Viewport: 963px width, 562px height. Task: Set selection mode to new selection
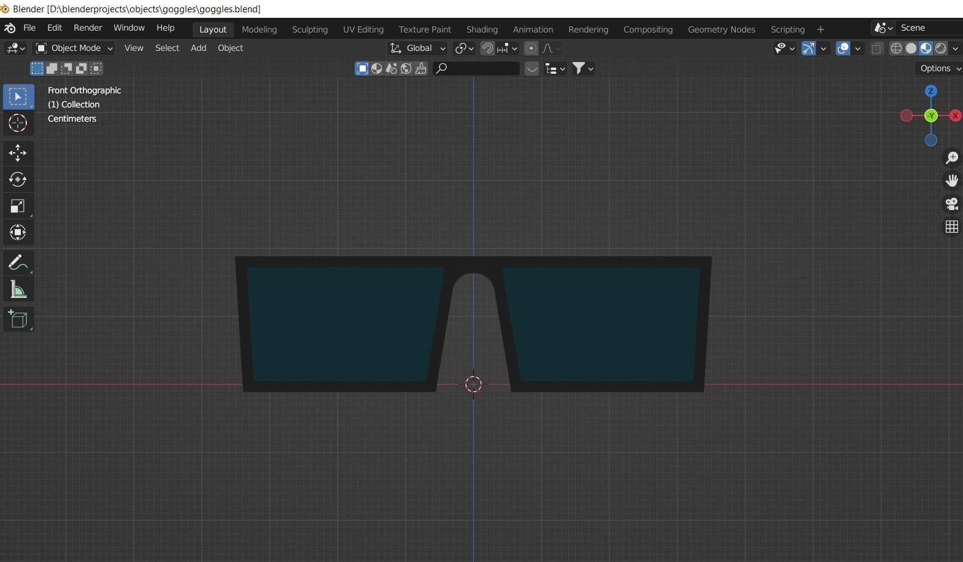tap(37, 68)
